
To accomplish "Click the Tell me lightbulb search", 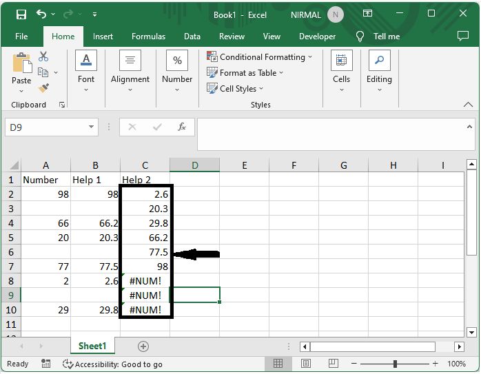I will click(x=378, y=37).
